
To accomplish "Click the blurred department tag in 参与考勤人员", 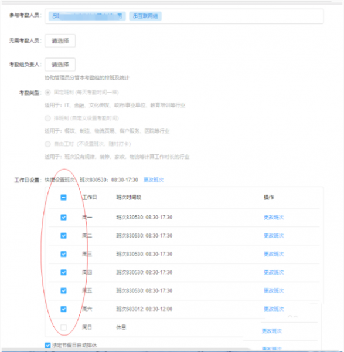I will (x=87, y=16).
